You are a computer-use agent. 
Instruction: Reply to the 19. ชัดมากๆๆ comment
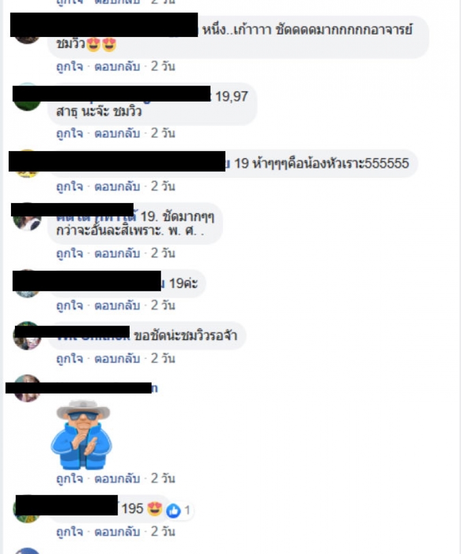pyautogui.click(x=117, y=253)
